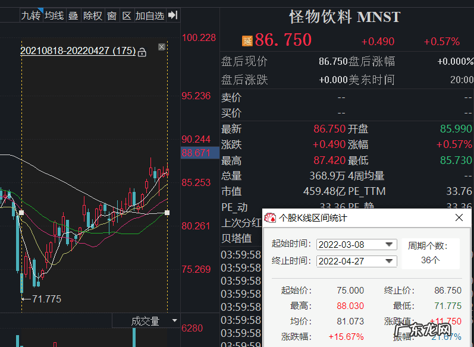This screenshot has width=474, height=347.
Task: Click the poker card icon in dialog title
Action: (x=270, y=217)
